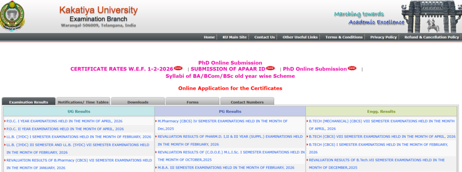Viewport: 462px width, 172px height.
Task: Open P.D.C. I Year April 2026 results
Action: coord(65,121)
